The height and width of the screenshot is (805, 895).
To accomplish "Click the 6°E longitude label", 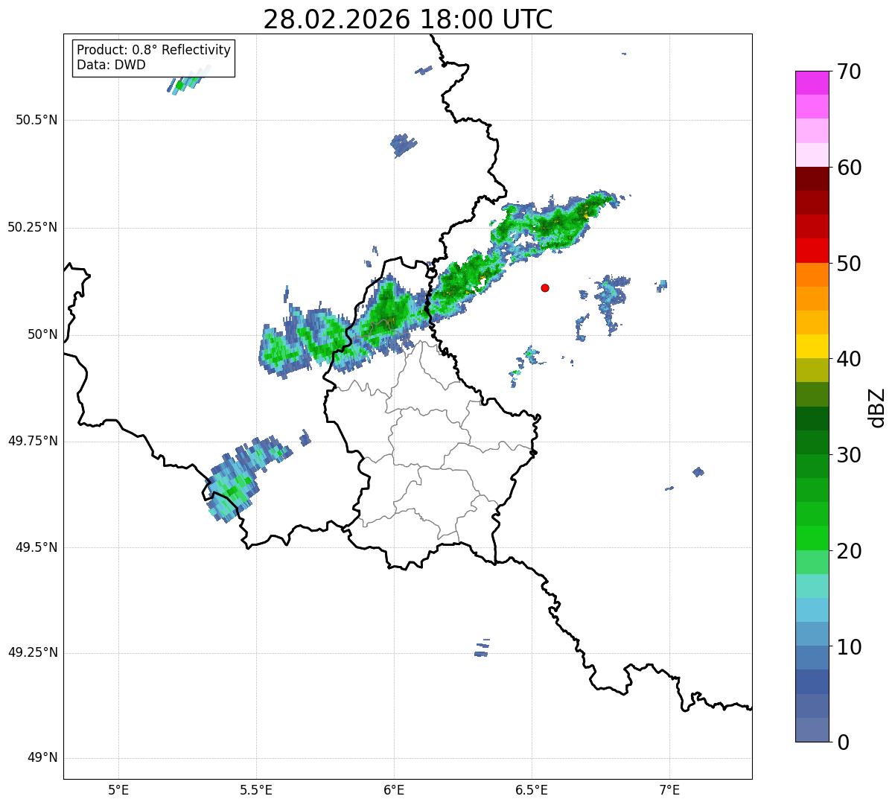I will pyautogui.click(x=394, y=789).
